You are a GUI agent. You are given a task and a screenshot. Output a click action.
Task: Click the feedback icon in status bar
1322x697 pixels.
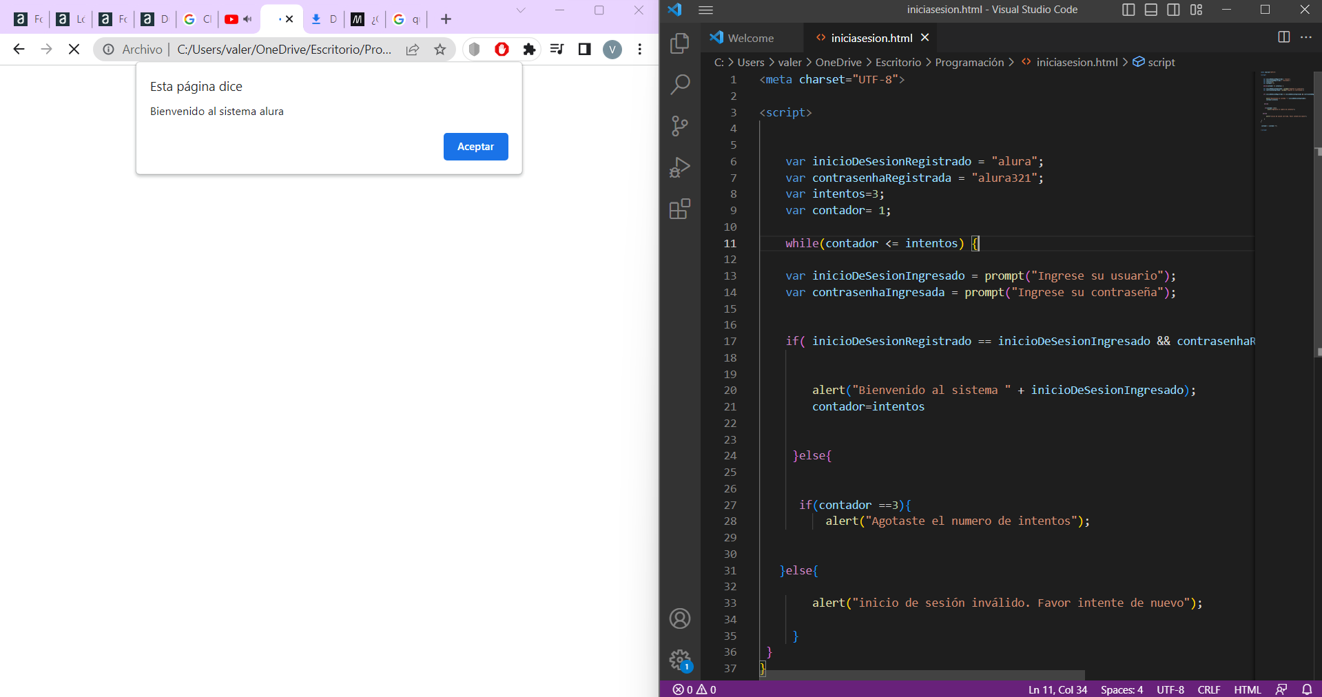pos(1281,689)
